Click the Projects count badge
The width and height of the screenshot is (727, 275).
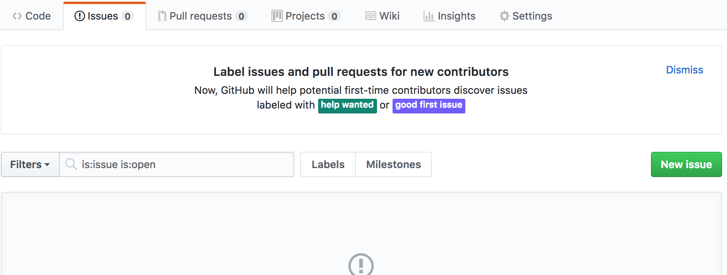coord(334,16)
